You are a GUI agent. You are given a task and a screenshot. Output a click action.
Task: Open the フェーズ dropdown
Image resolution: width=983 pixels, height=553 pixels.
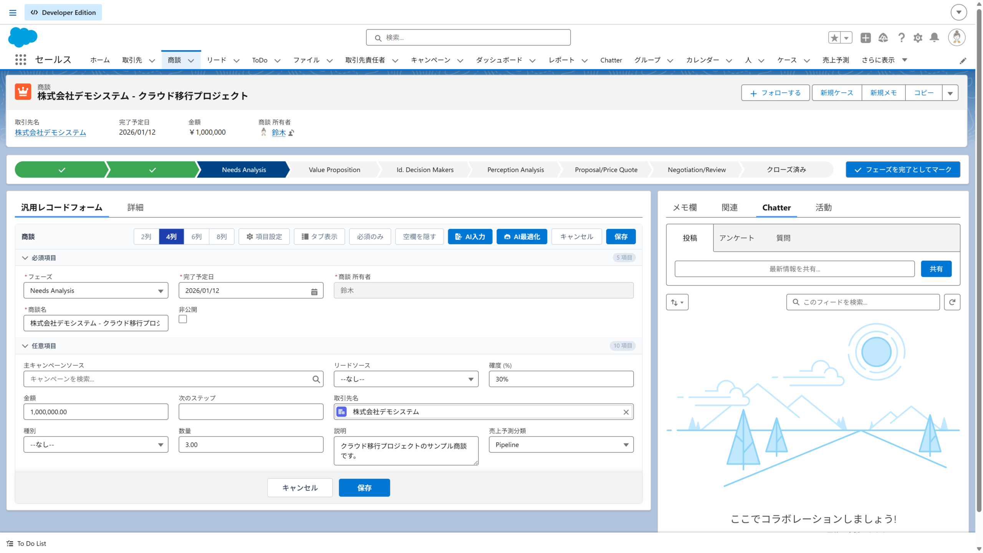click(x=96, y=291)
